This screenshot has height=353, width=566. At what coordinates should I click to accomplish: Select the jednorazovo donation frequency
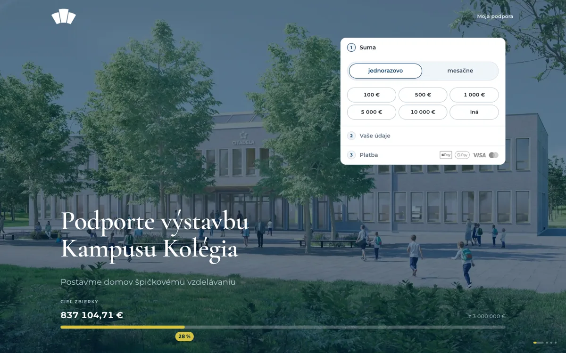(x=385, y=71)
